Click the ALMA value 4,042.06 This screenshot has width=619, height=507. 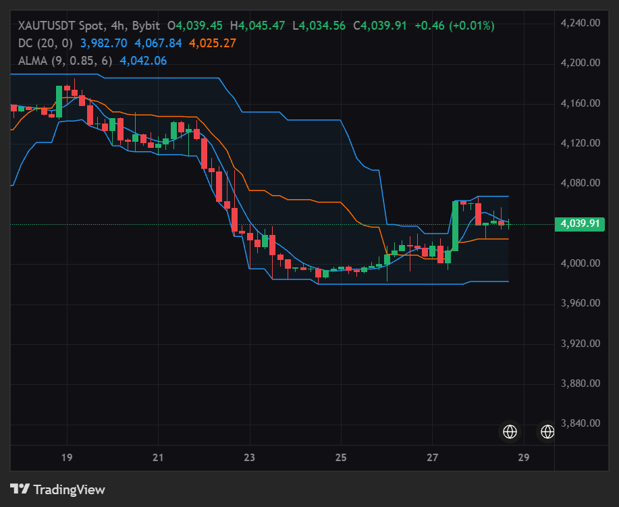[143, 61]
